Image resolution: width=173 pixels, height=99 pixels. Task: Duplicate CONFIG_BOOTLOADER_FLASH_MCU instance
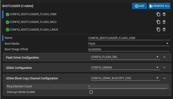pyautogui.click(x=158, y=22)
